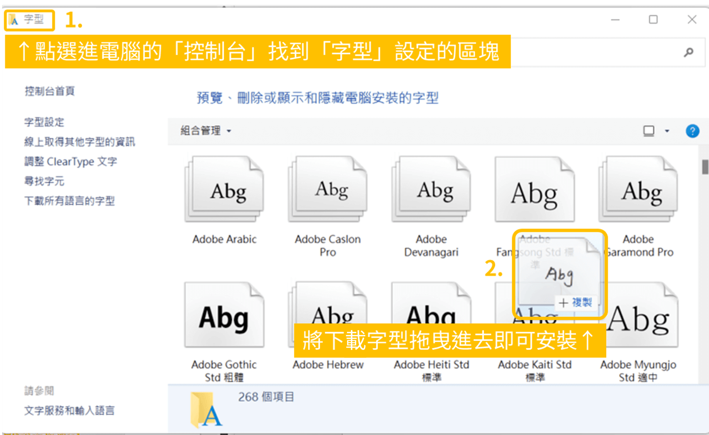709x435 pixels.
Task: Click the Adobe Caslon Pro label
Action: coord(328,246)
